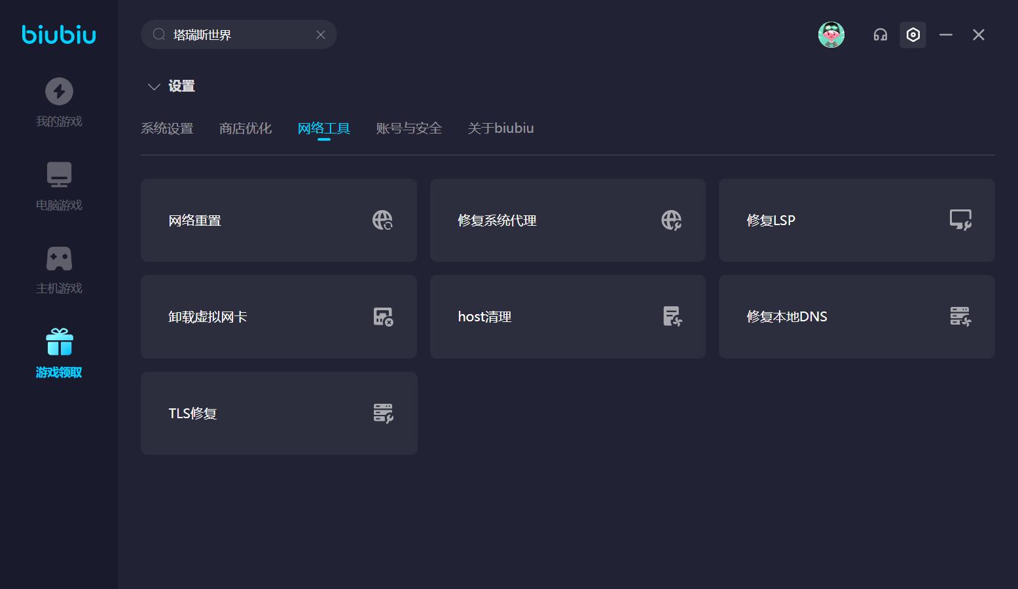The height and width of the screenshot is (589, 1018).
Task: Click the TLS修复 server wrench icon
Action: [x=383, y=413]
